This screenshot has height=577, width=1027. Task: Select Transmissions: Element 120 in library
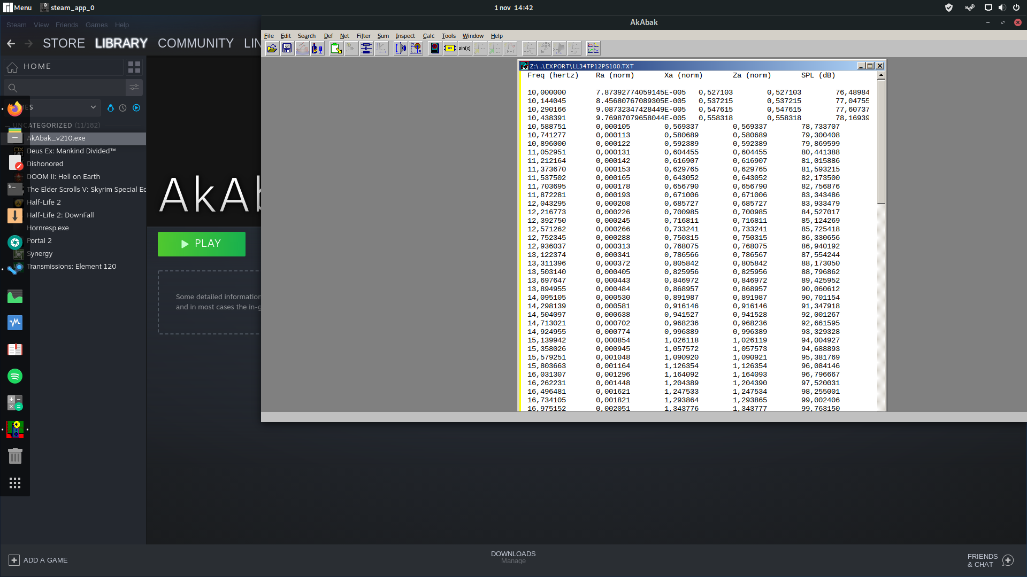72,267
